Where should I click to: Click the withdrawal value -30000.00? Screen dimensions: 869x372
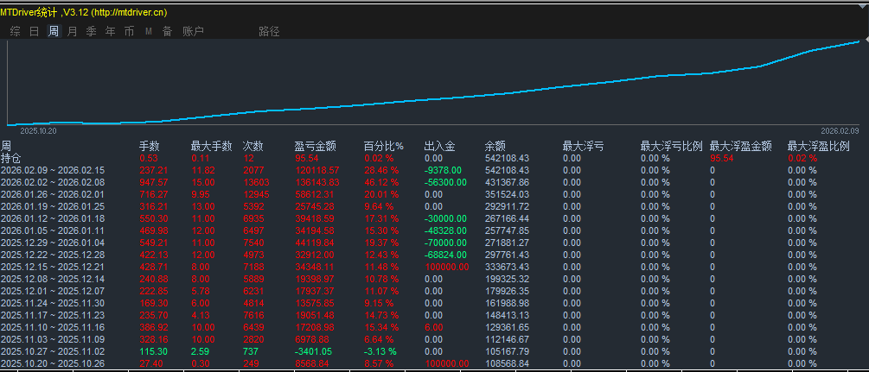point(445,218)
